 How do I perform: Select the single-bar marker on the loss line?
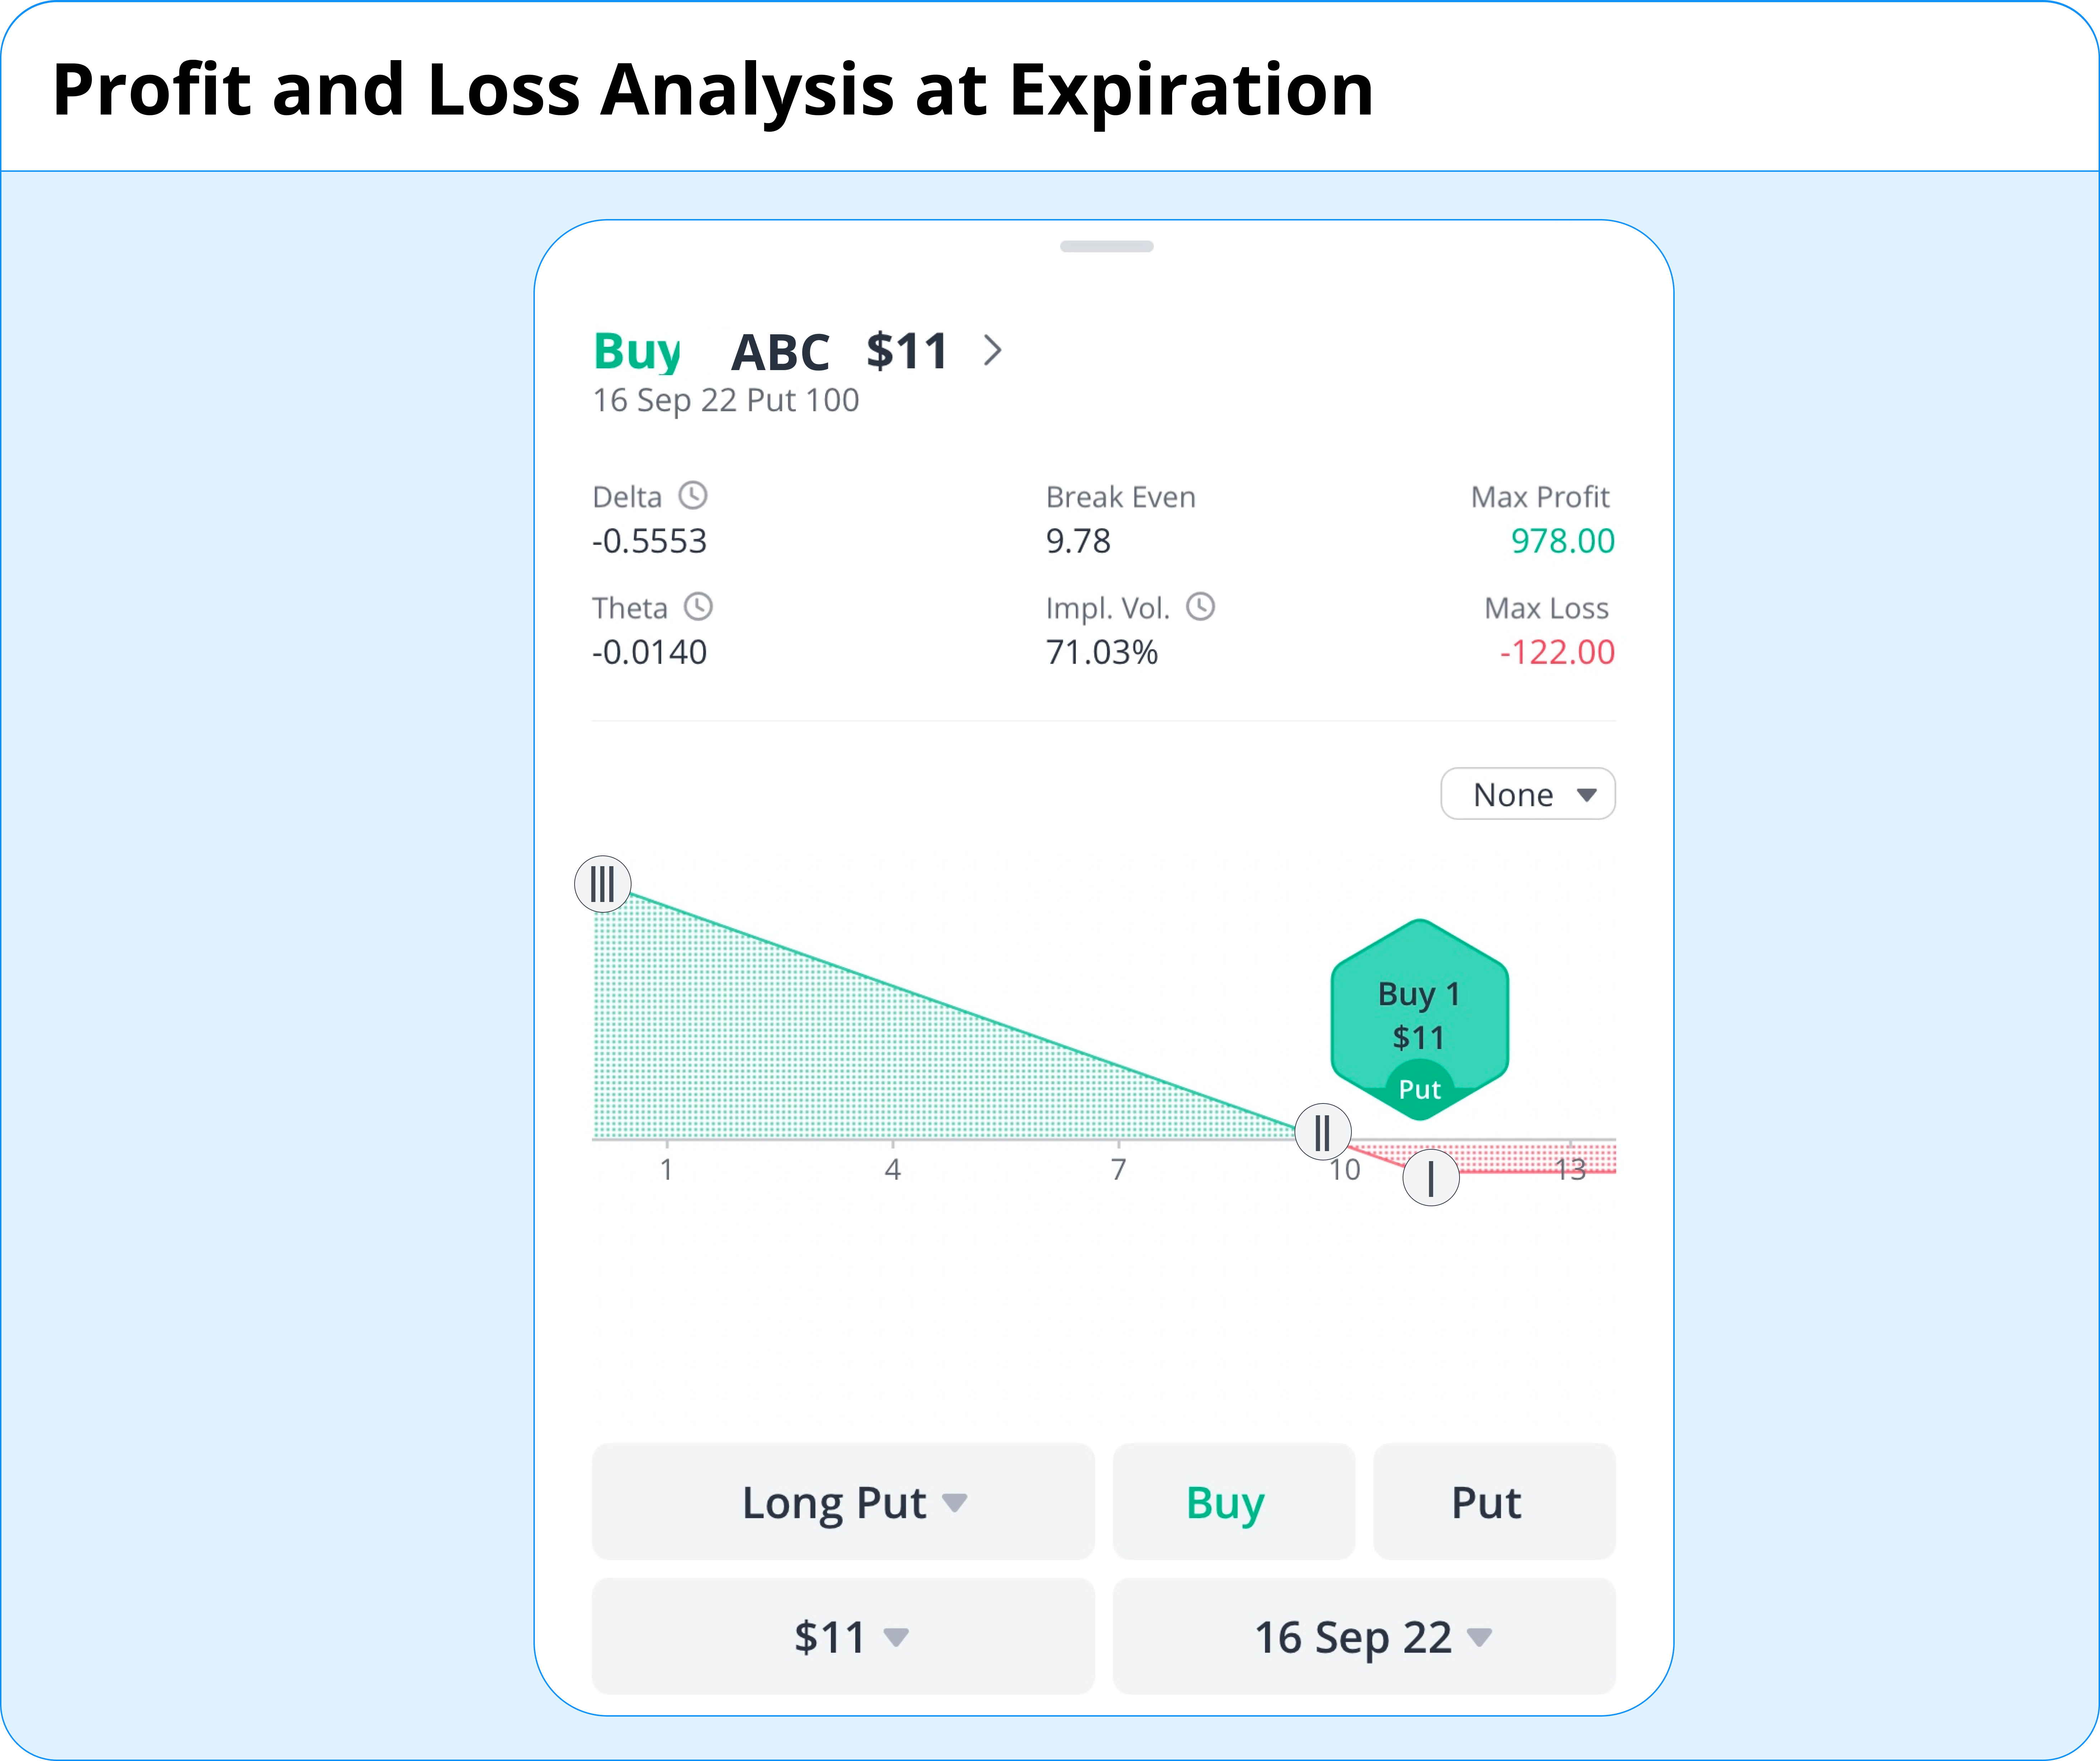click(1431, 1178)
